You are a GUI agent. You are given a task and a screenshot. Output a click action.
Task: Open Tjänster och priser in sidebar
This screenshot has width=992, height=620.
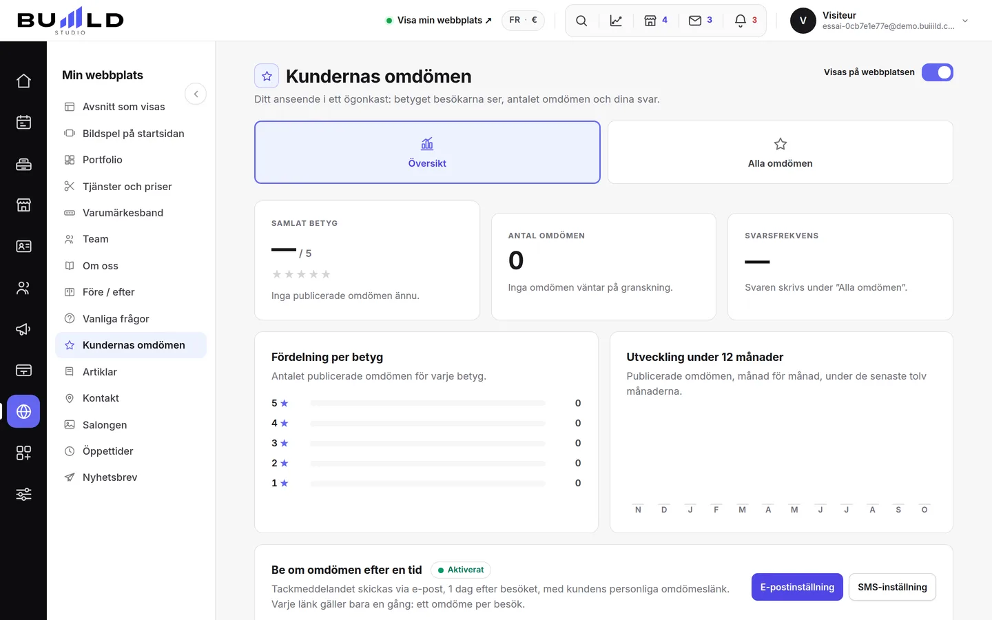pyautogui.click(x=131, y=187)
